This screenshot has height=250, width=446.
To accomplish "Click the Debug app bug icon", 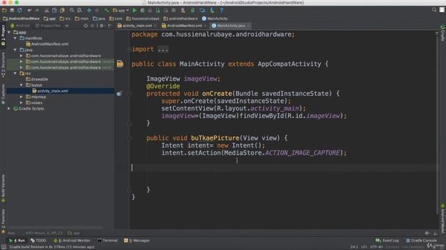I will [142, 10].
